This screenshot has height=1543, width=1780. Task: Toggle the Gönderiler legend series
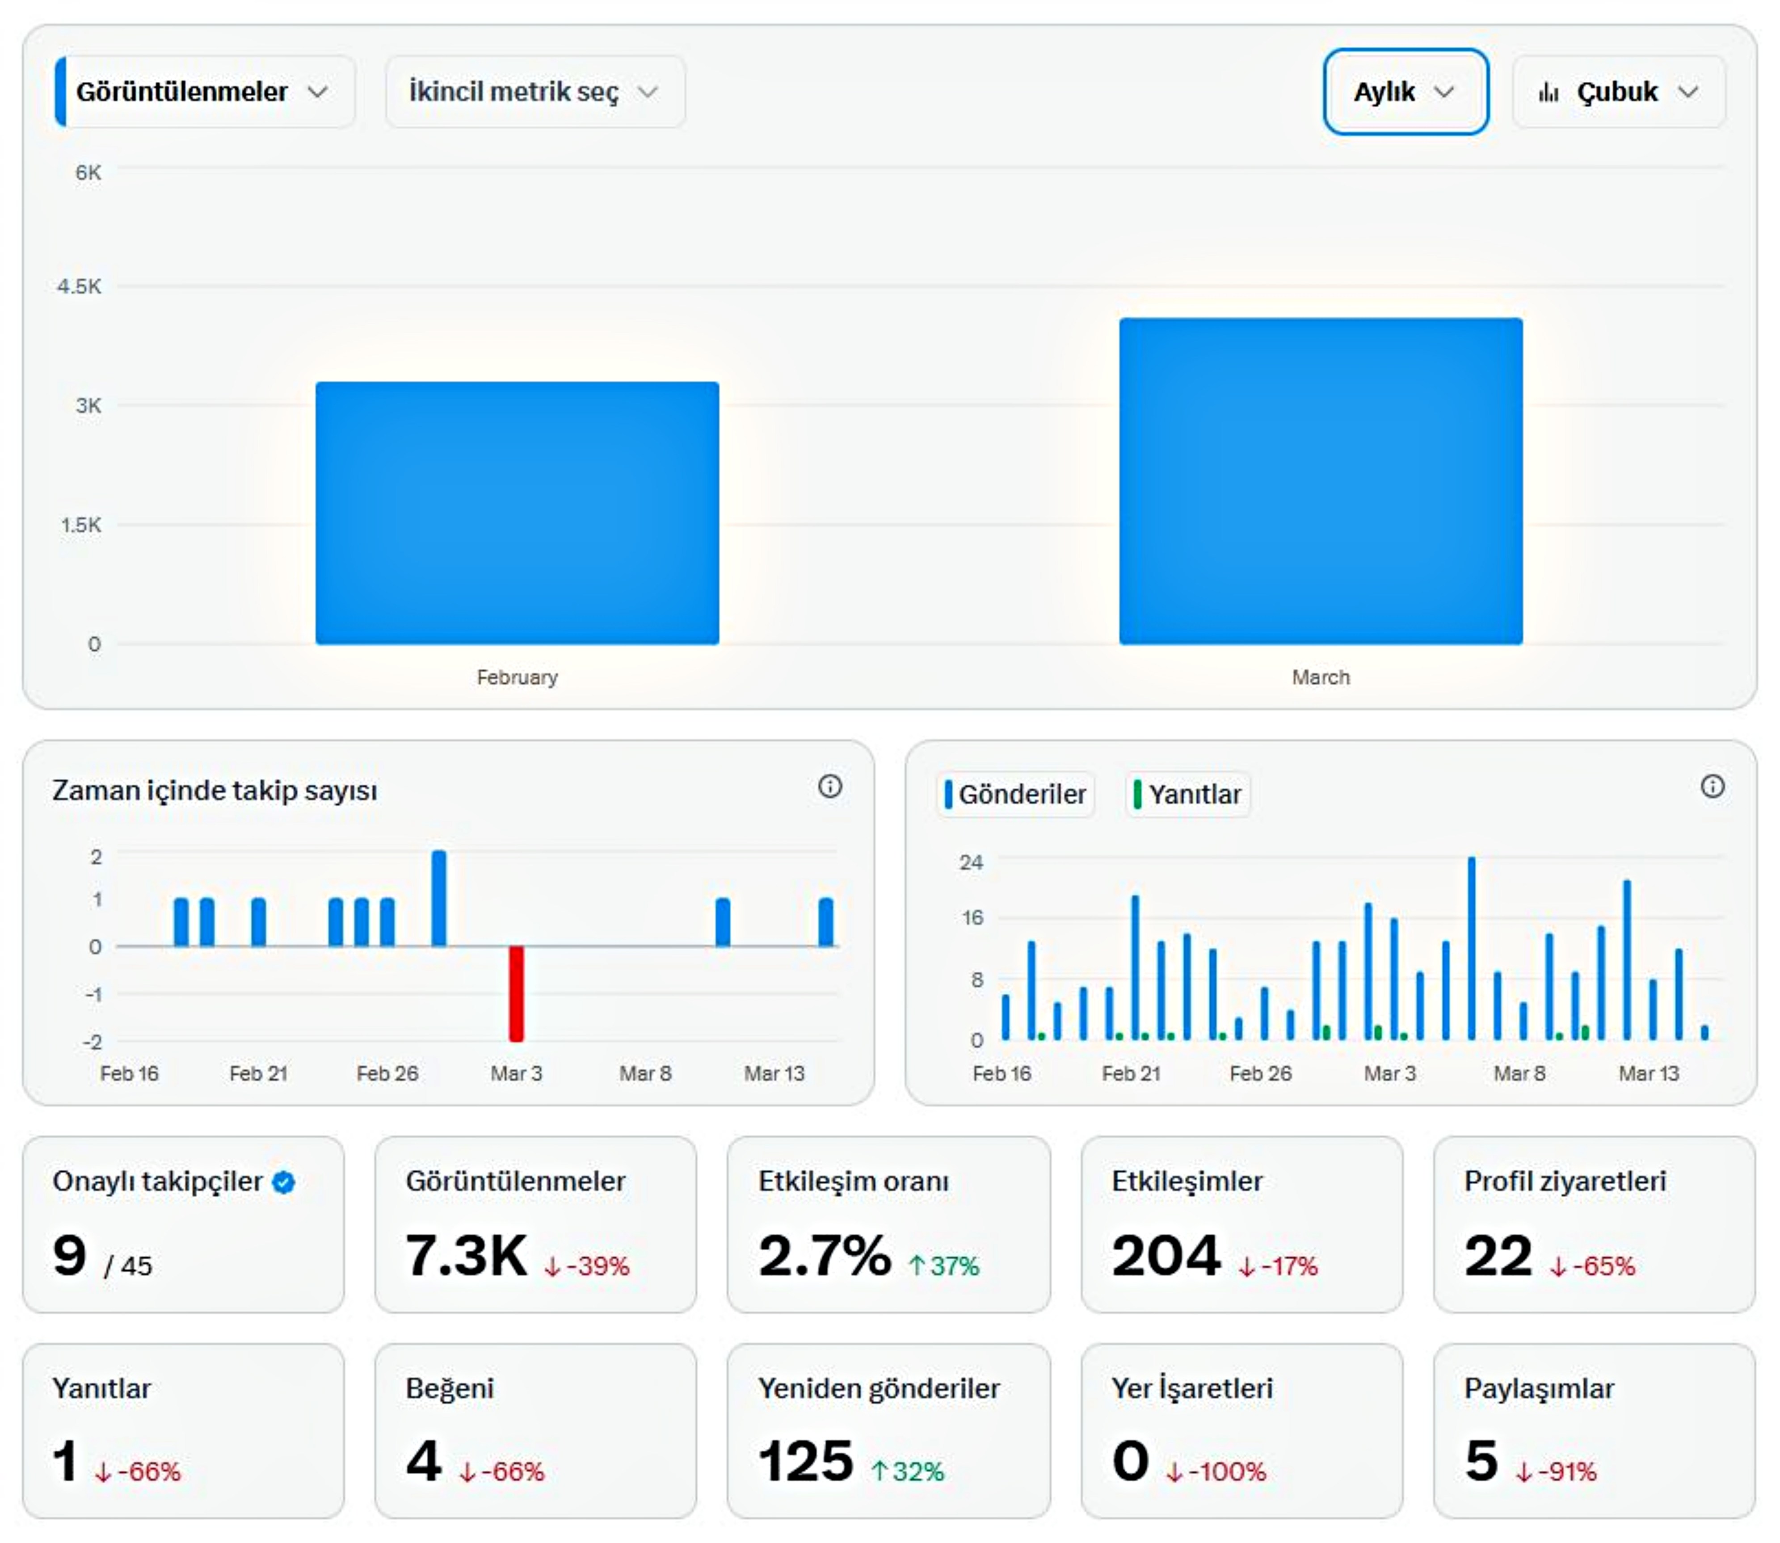[x=1015, y=794]
